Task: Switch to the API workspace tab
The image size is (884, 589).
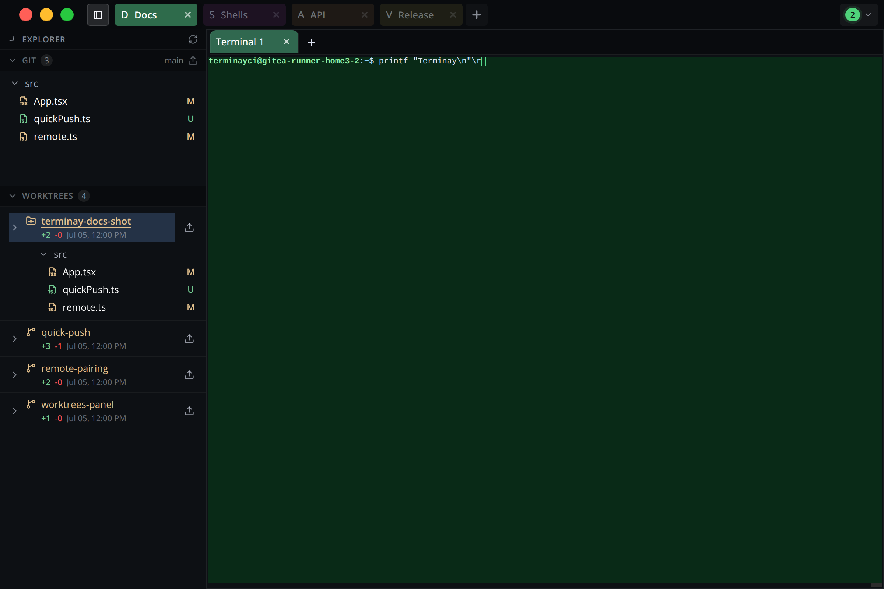Action: tap(333, 15)
